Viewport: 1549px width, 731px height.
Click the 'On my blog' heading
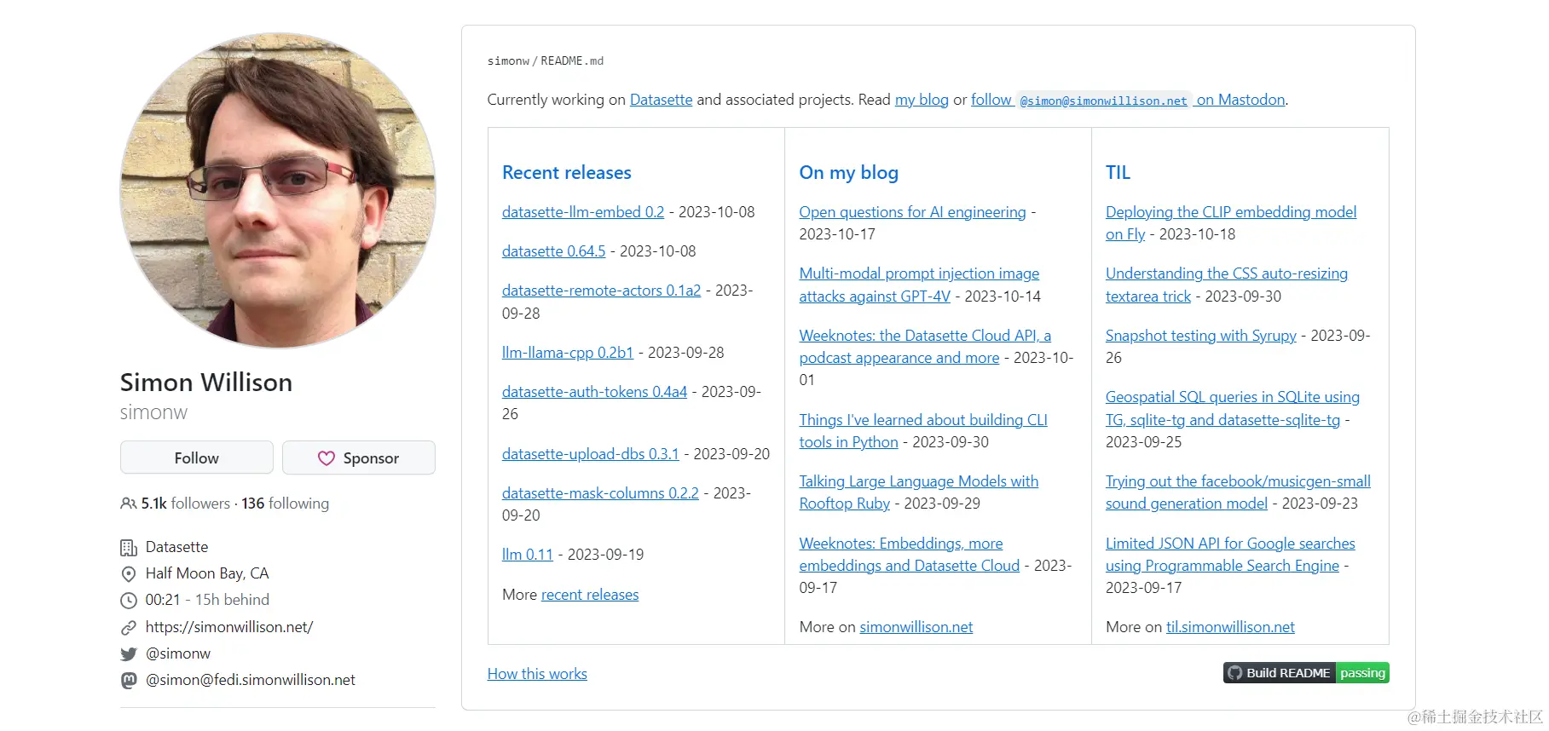click(849, 172)
